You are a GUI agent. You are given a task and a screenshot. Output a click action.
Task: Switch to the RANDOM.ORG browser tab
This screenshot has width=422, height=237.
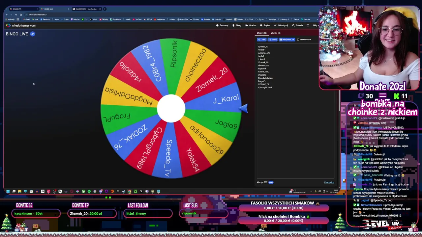pyautogui.click(x=87, y=9)
